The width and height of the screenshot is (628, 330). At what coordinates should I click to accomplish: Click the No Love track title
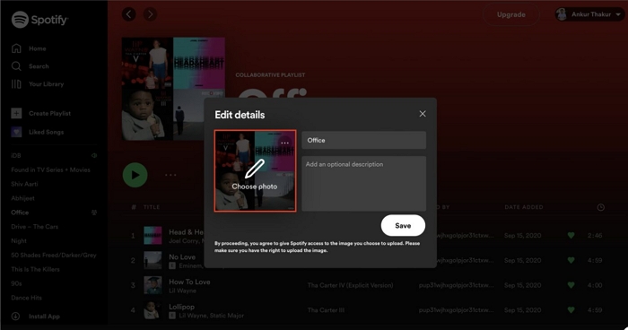pyautogui.click(x=182, y=256)
